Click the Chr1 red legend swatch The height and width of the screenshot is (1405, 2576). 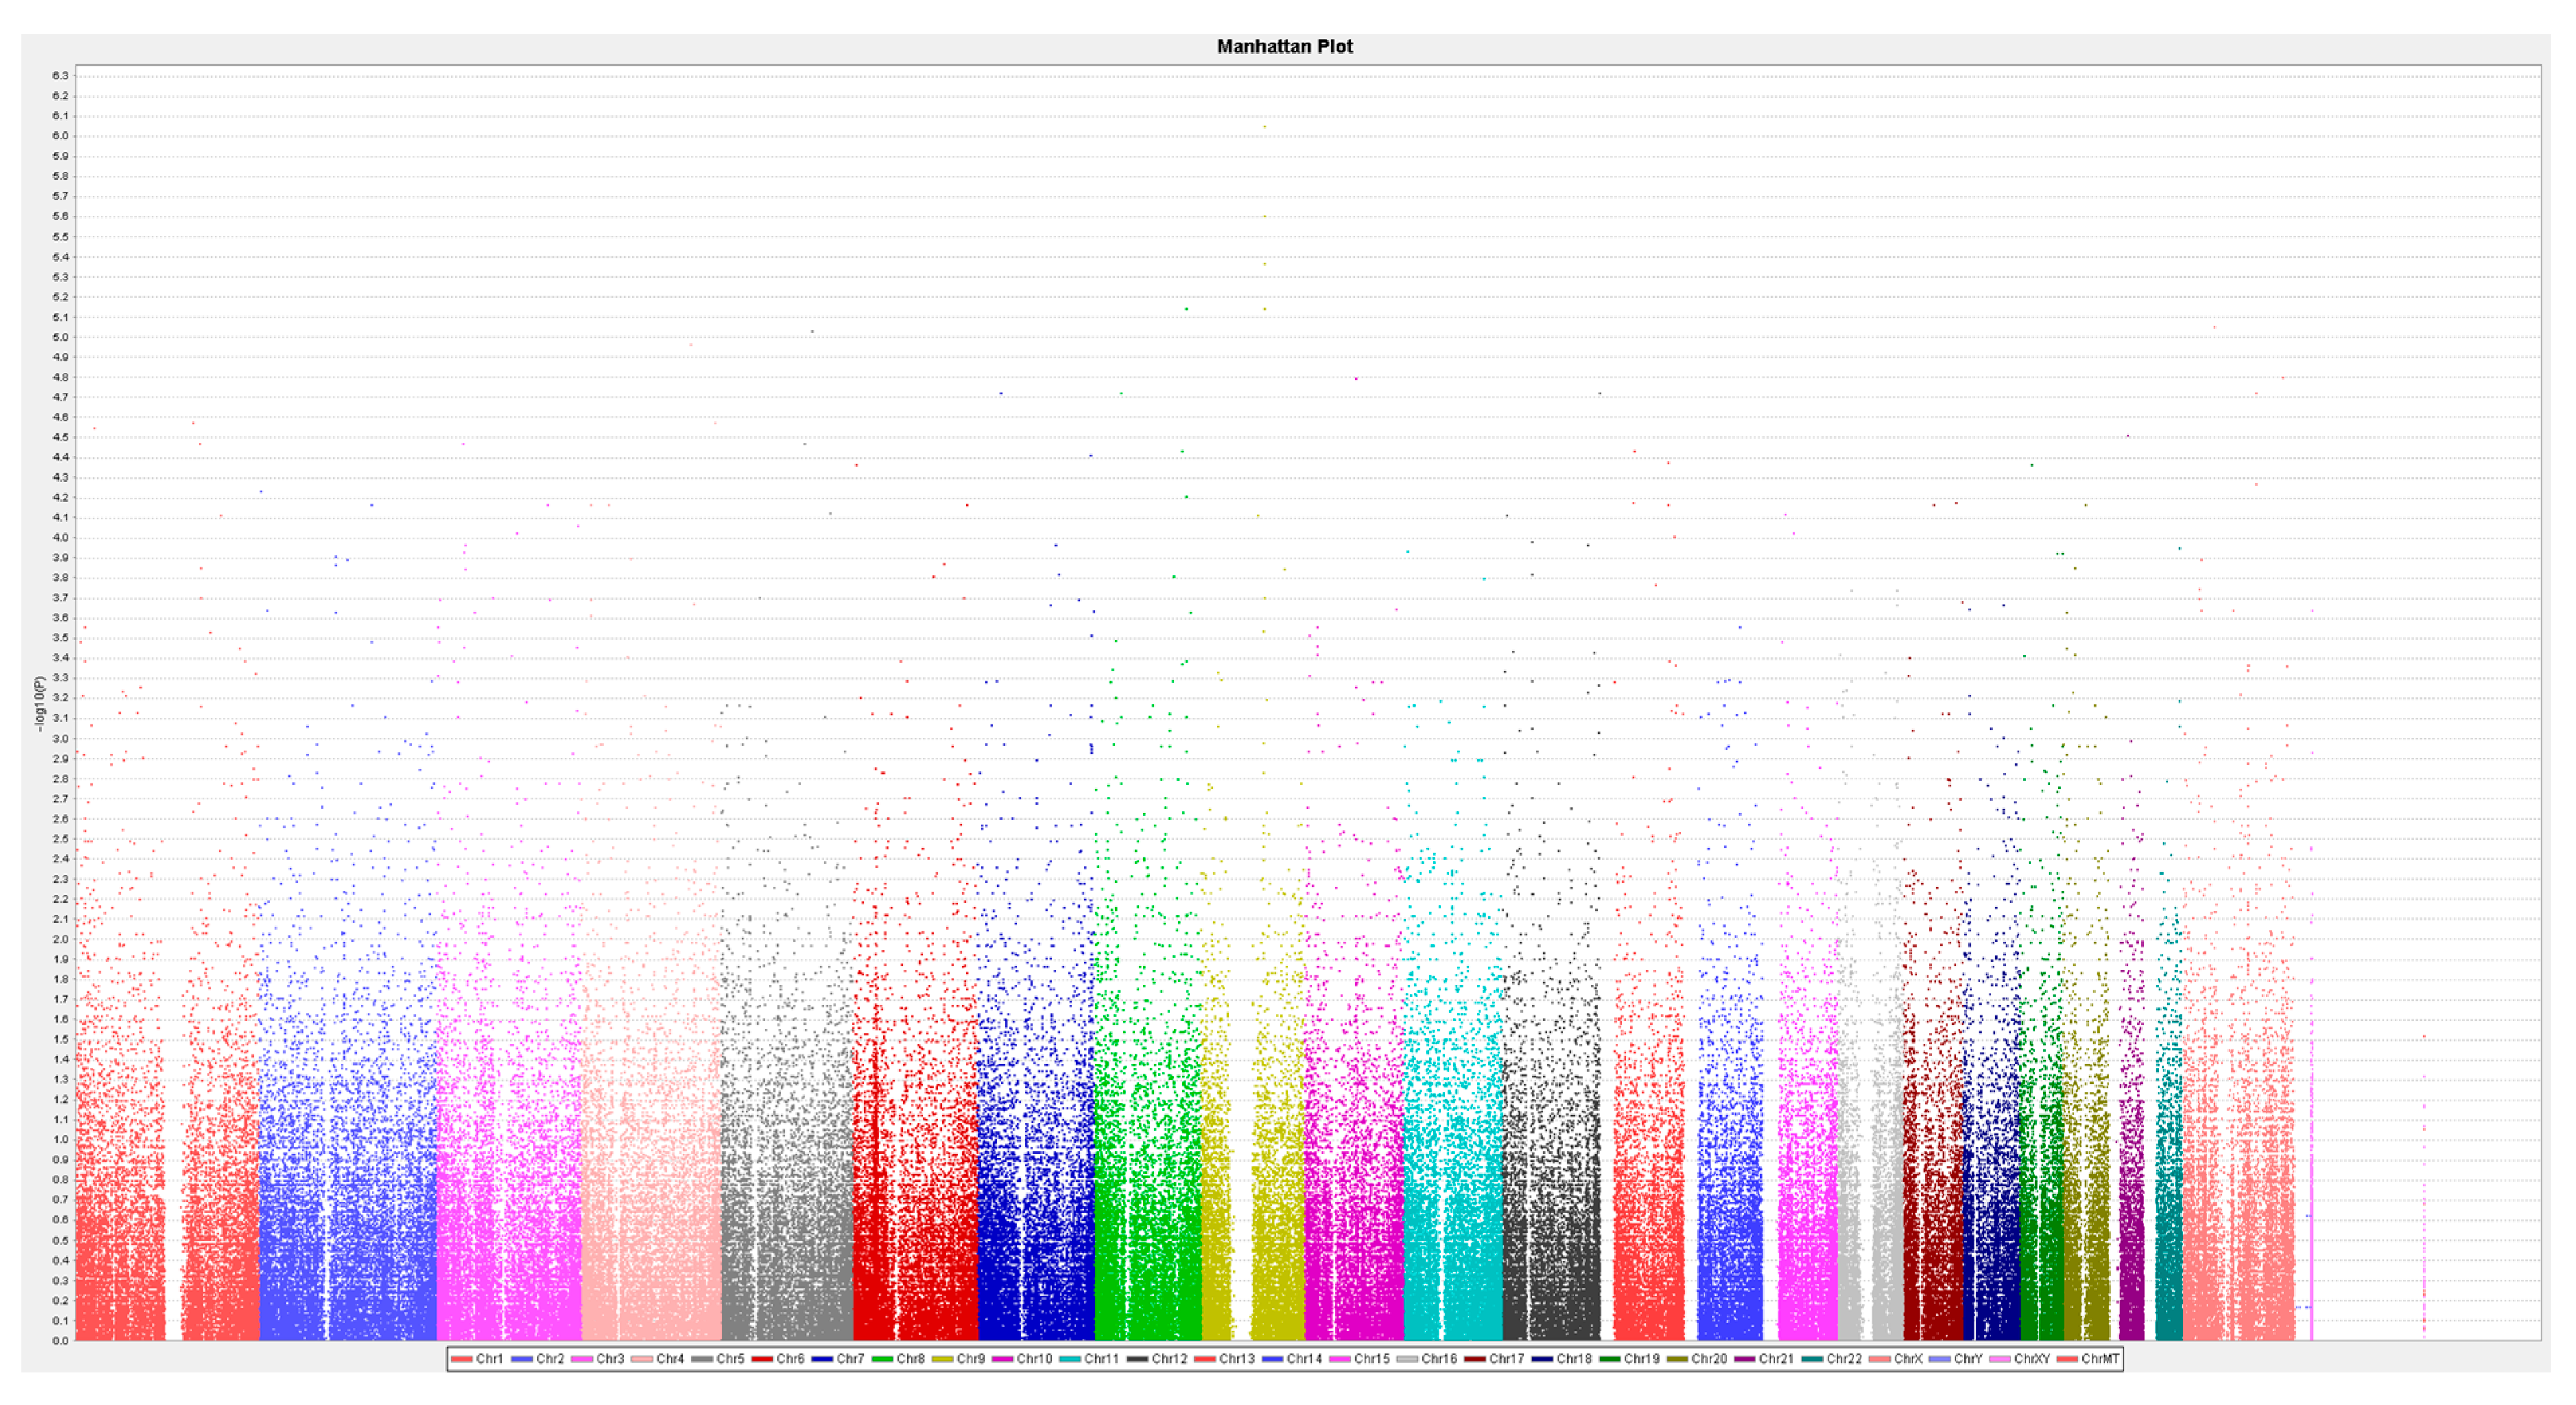(x=461, y=1359)
